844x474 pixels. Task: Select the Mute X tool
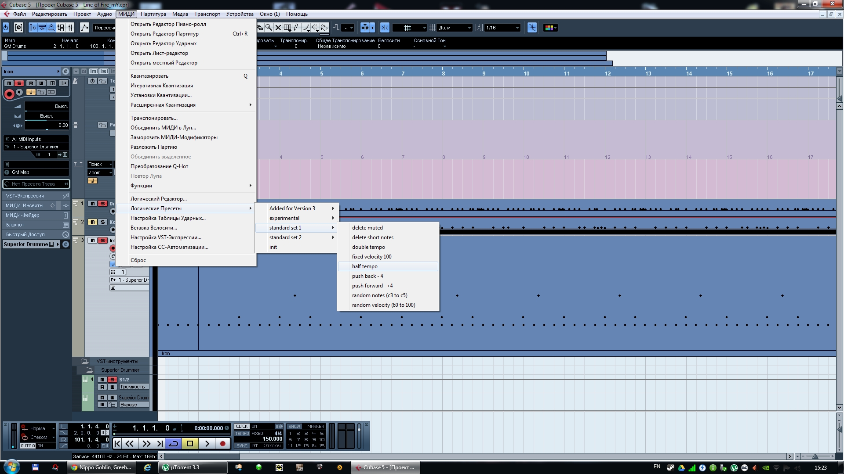[x=278, y=28]
